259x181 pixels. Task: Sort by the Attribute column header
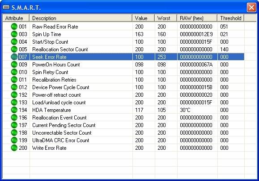[x=16, y=18]
